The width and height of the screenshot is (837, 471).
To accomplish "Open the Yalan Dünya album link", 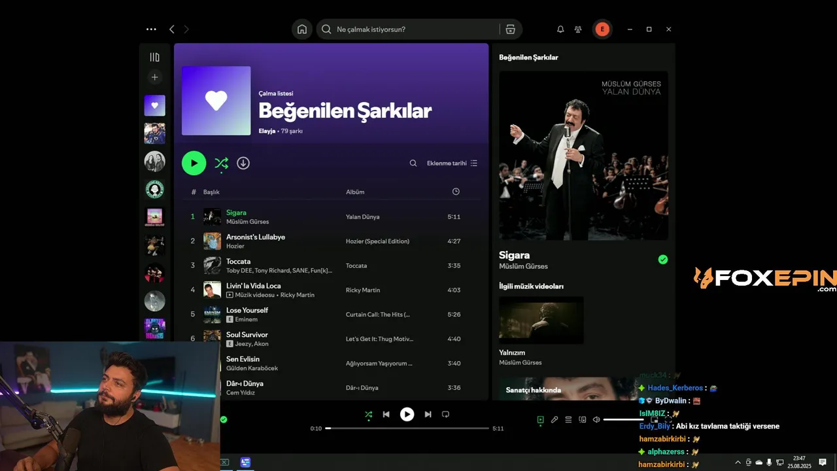I will (x=362, y=217).
